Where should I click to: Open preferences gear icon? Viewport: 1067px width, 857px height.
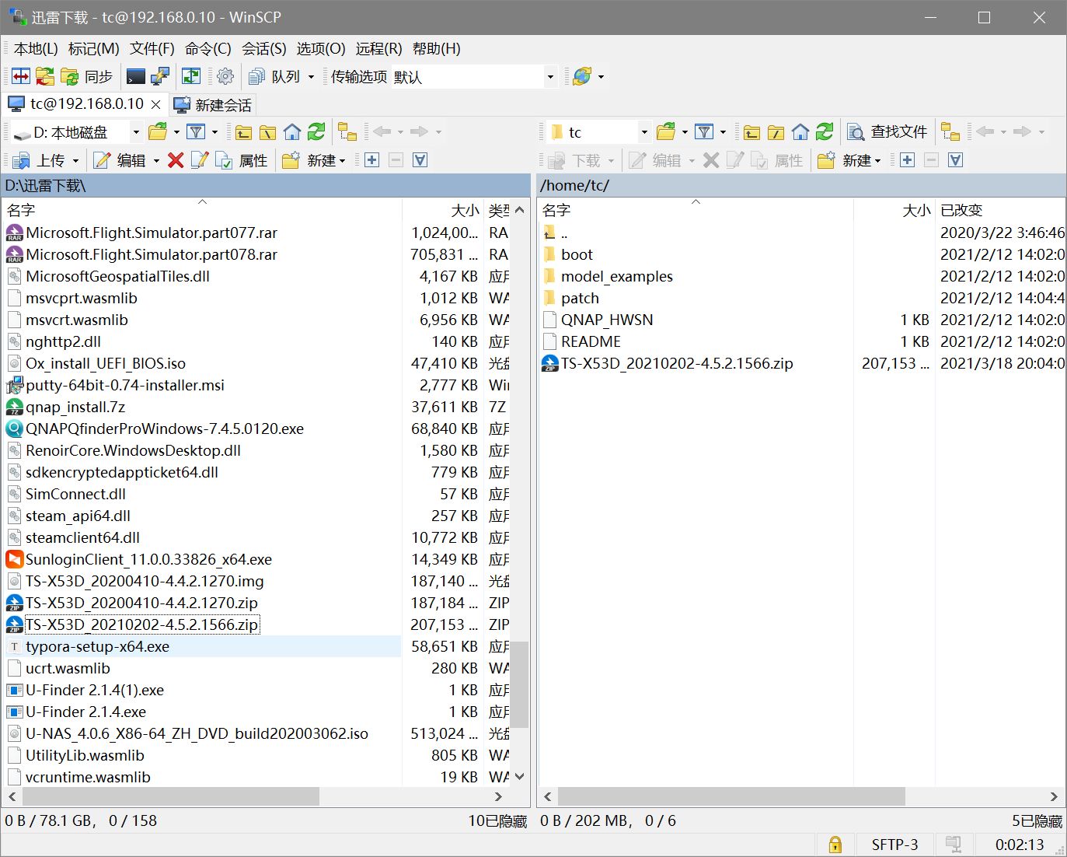(x=225, y=76)
